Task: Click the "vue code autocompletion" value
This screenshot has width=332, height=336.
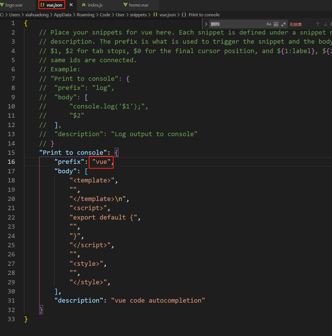Action: pos(158,300)
